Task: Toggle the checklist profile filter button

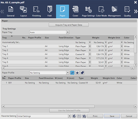Action: click(x=72, y=73)
